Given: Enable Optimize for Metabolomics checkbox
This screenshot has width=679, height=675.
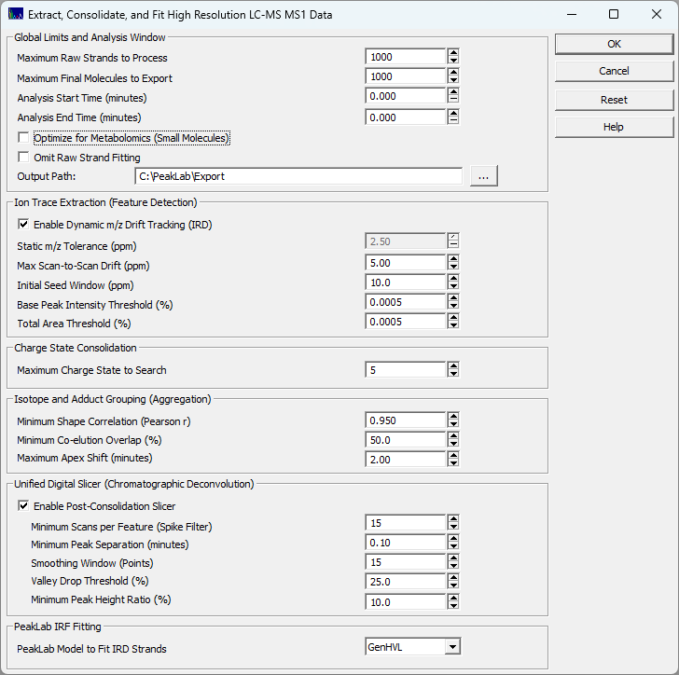Looking at the screenshot, I should click(x=23, y=138).
